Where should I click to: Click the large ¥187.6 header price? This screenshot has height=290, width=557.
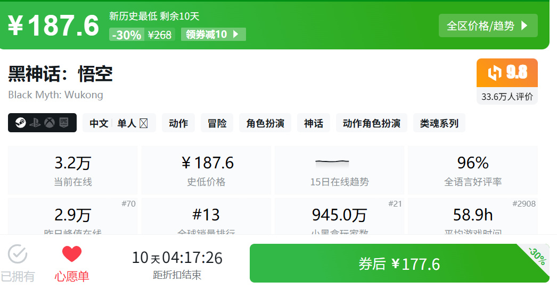53,25
